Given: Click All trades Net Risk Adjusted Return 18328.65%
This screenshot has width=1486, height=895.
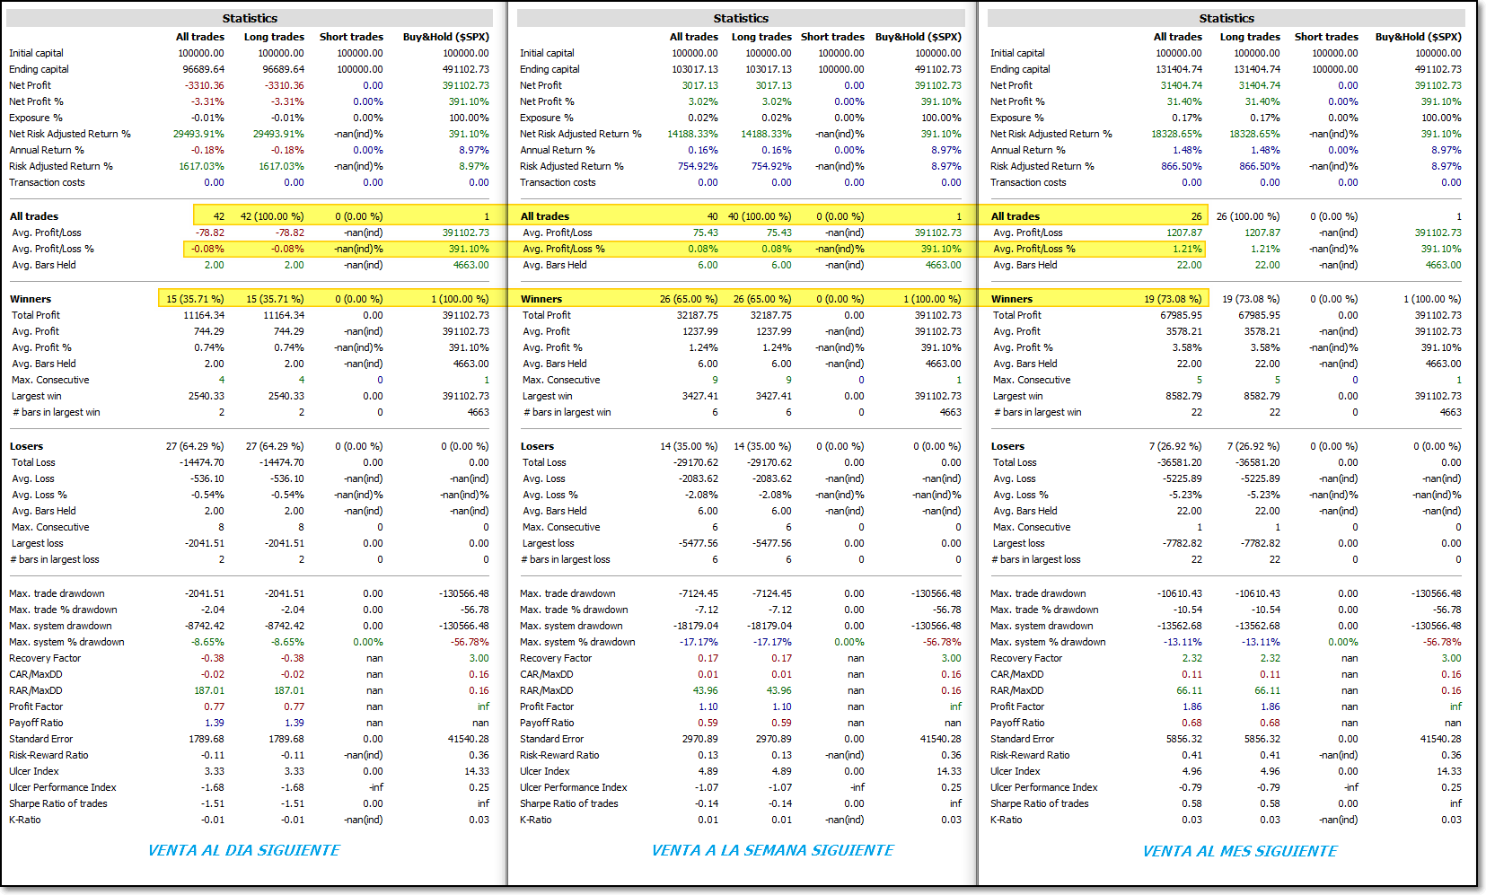Looking at the screenshot, I should click(x=1176, y=134).
